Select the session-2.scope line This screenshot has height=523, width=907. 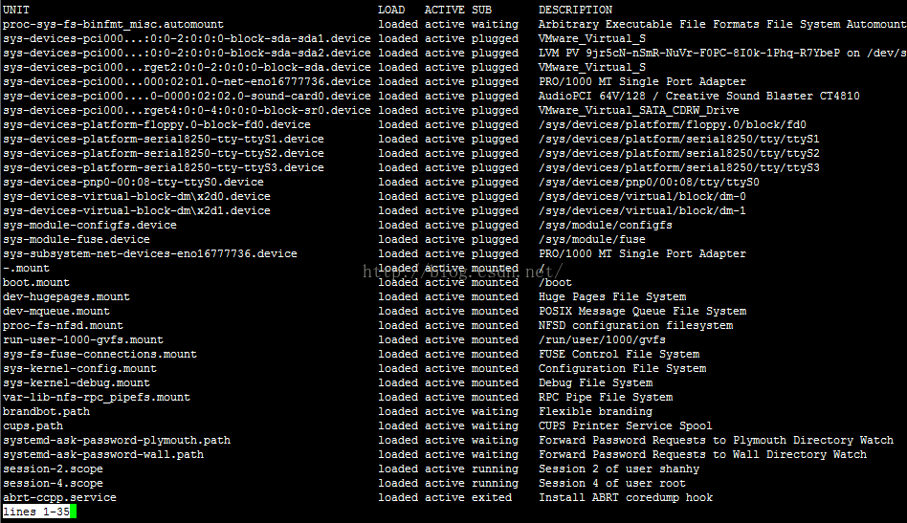[x=454, y=469]
